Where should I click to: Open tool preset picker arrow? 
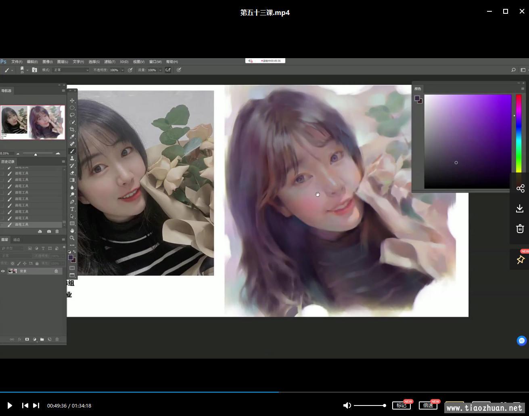pyautogui.click(x=12, y=70)
